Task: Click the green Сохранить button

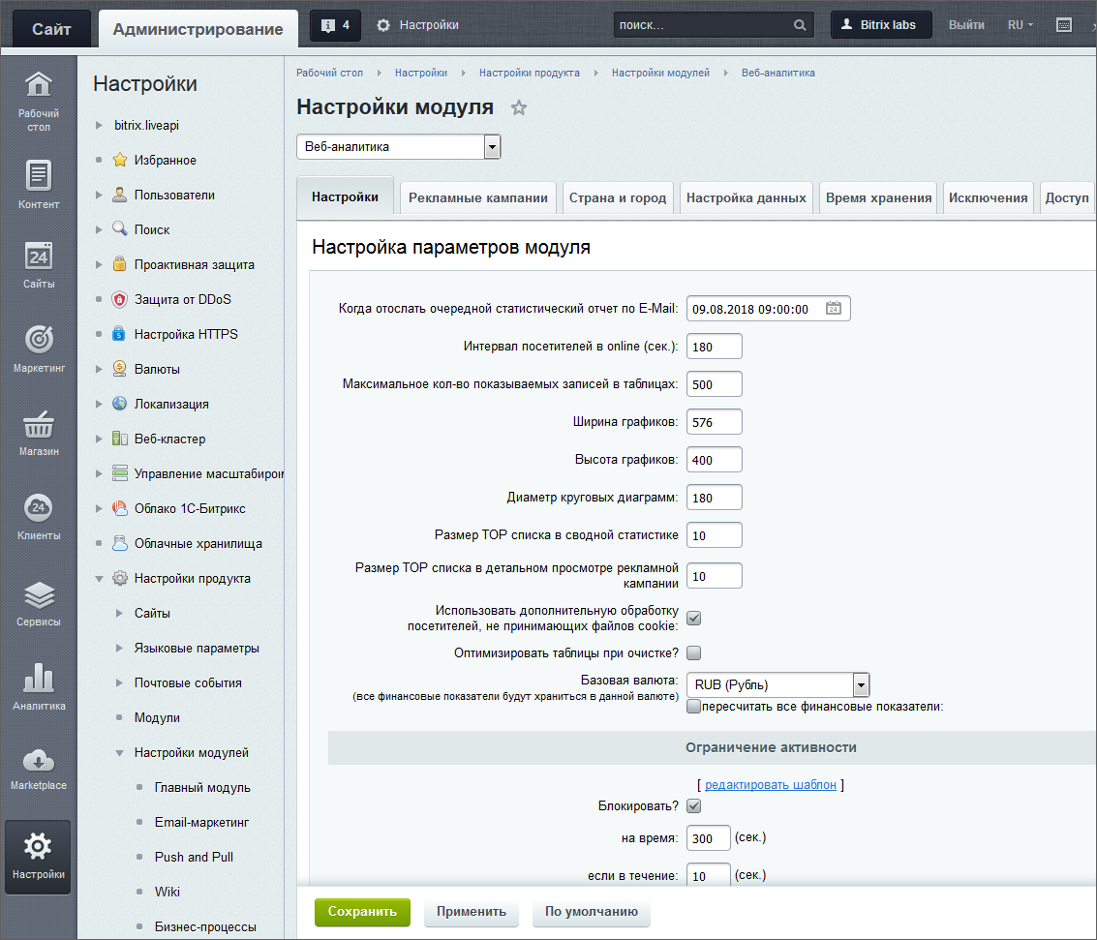Action: tap(362, 912)
